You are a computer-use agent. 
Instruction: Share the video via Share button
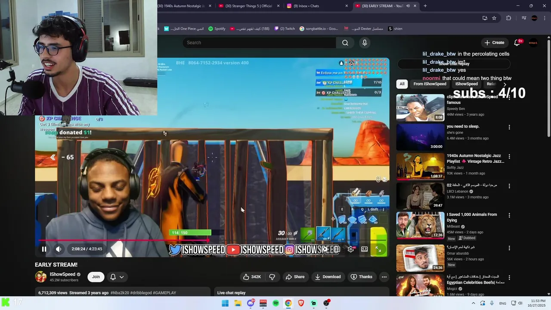(295, 277)
